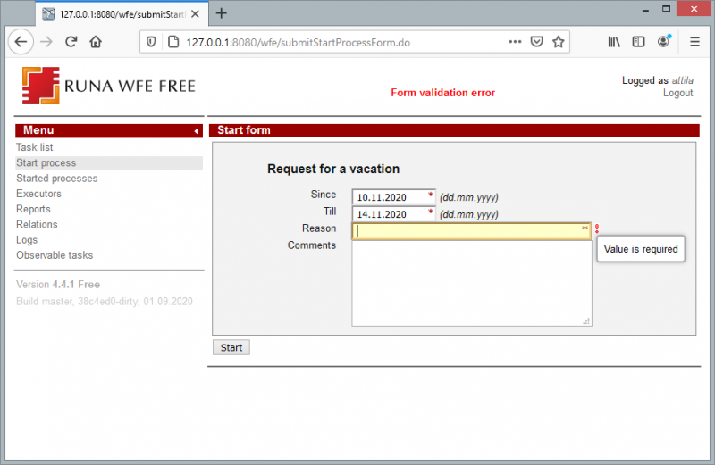Image resolution: width=715 pixels, height=465 pixels.
Task: Open the Executors menu item
Action: tap(38, 194)
